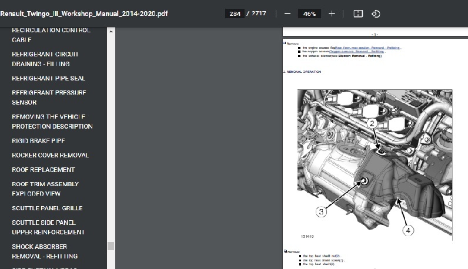Go to Removing the Vehicle Protection Description
Viewport: 468px width, 269px height.
(52, 122)
